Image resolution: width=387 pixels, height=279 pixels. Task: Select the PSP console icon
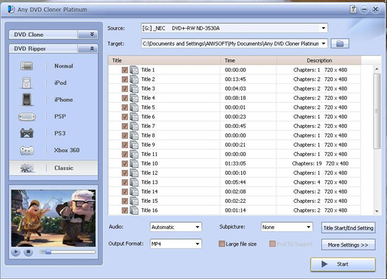(27, 117)
